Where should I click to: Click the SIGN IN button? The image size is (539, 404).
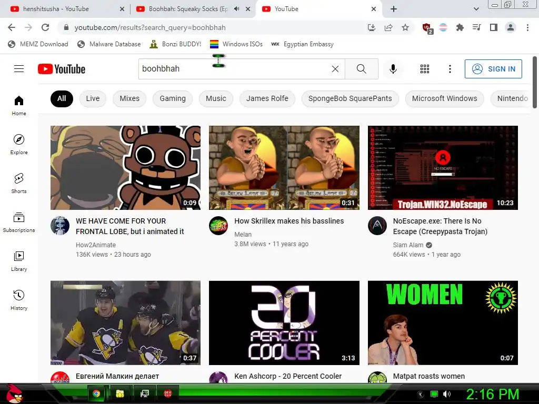click(493, 69)
